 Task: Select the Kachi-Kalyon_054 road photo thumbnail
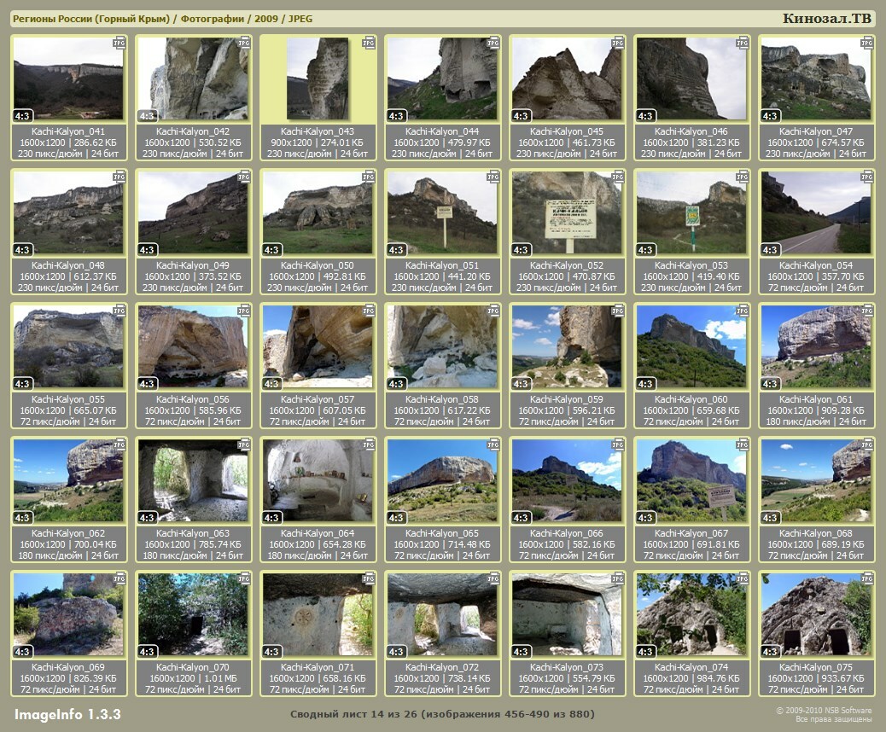click(x=816, y=212)
